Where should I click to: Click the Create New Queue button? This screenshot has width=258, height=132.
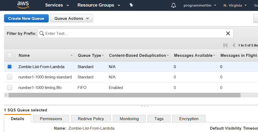coord(26,18)
